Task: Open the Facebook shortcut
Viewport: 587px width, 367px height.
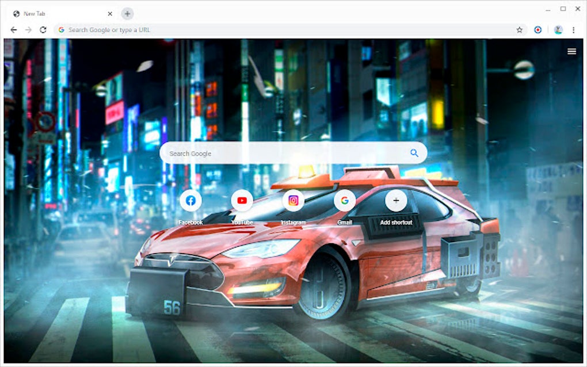Action: coord(190,201)
